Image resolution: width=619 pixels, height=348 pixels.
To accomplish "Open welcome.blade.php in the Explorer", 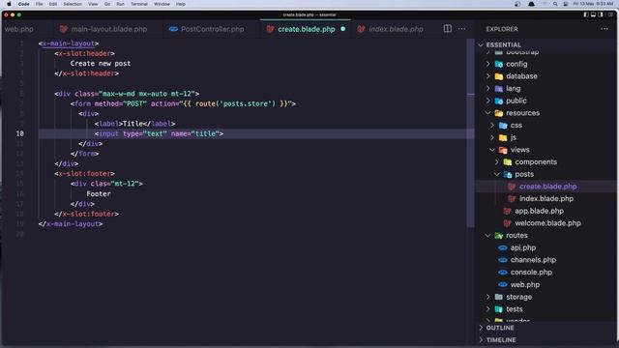I will click(546, 223).
